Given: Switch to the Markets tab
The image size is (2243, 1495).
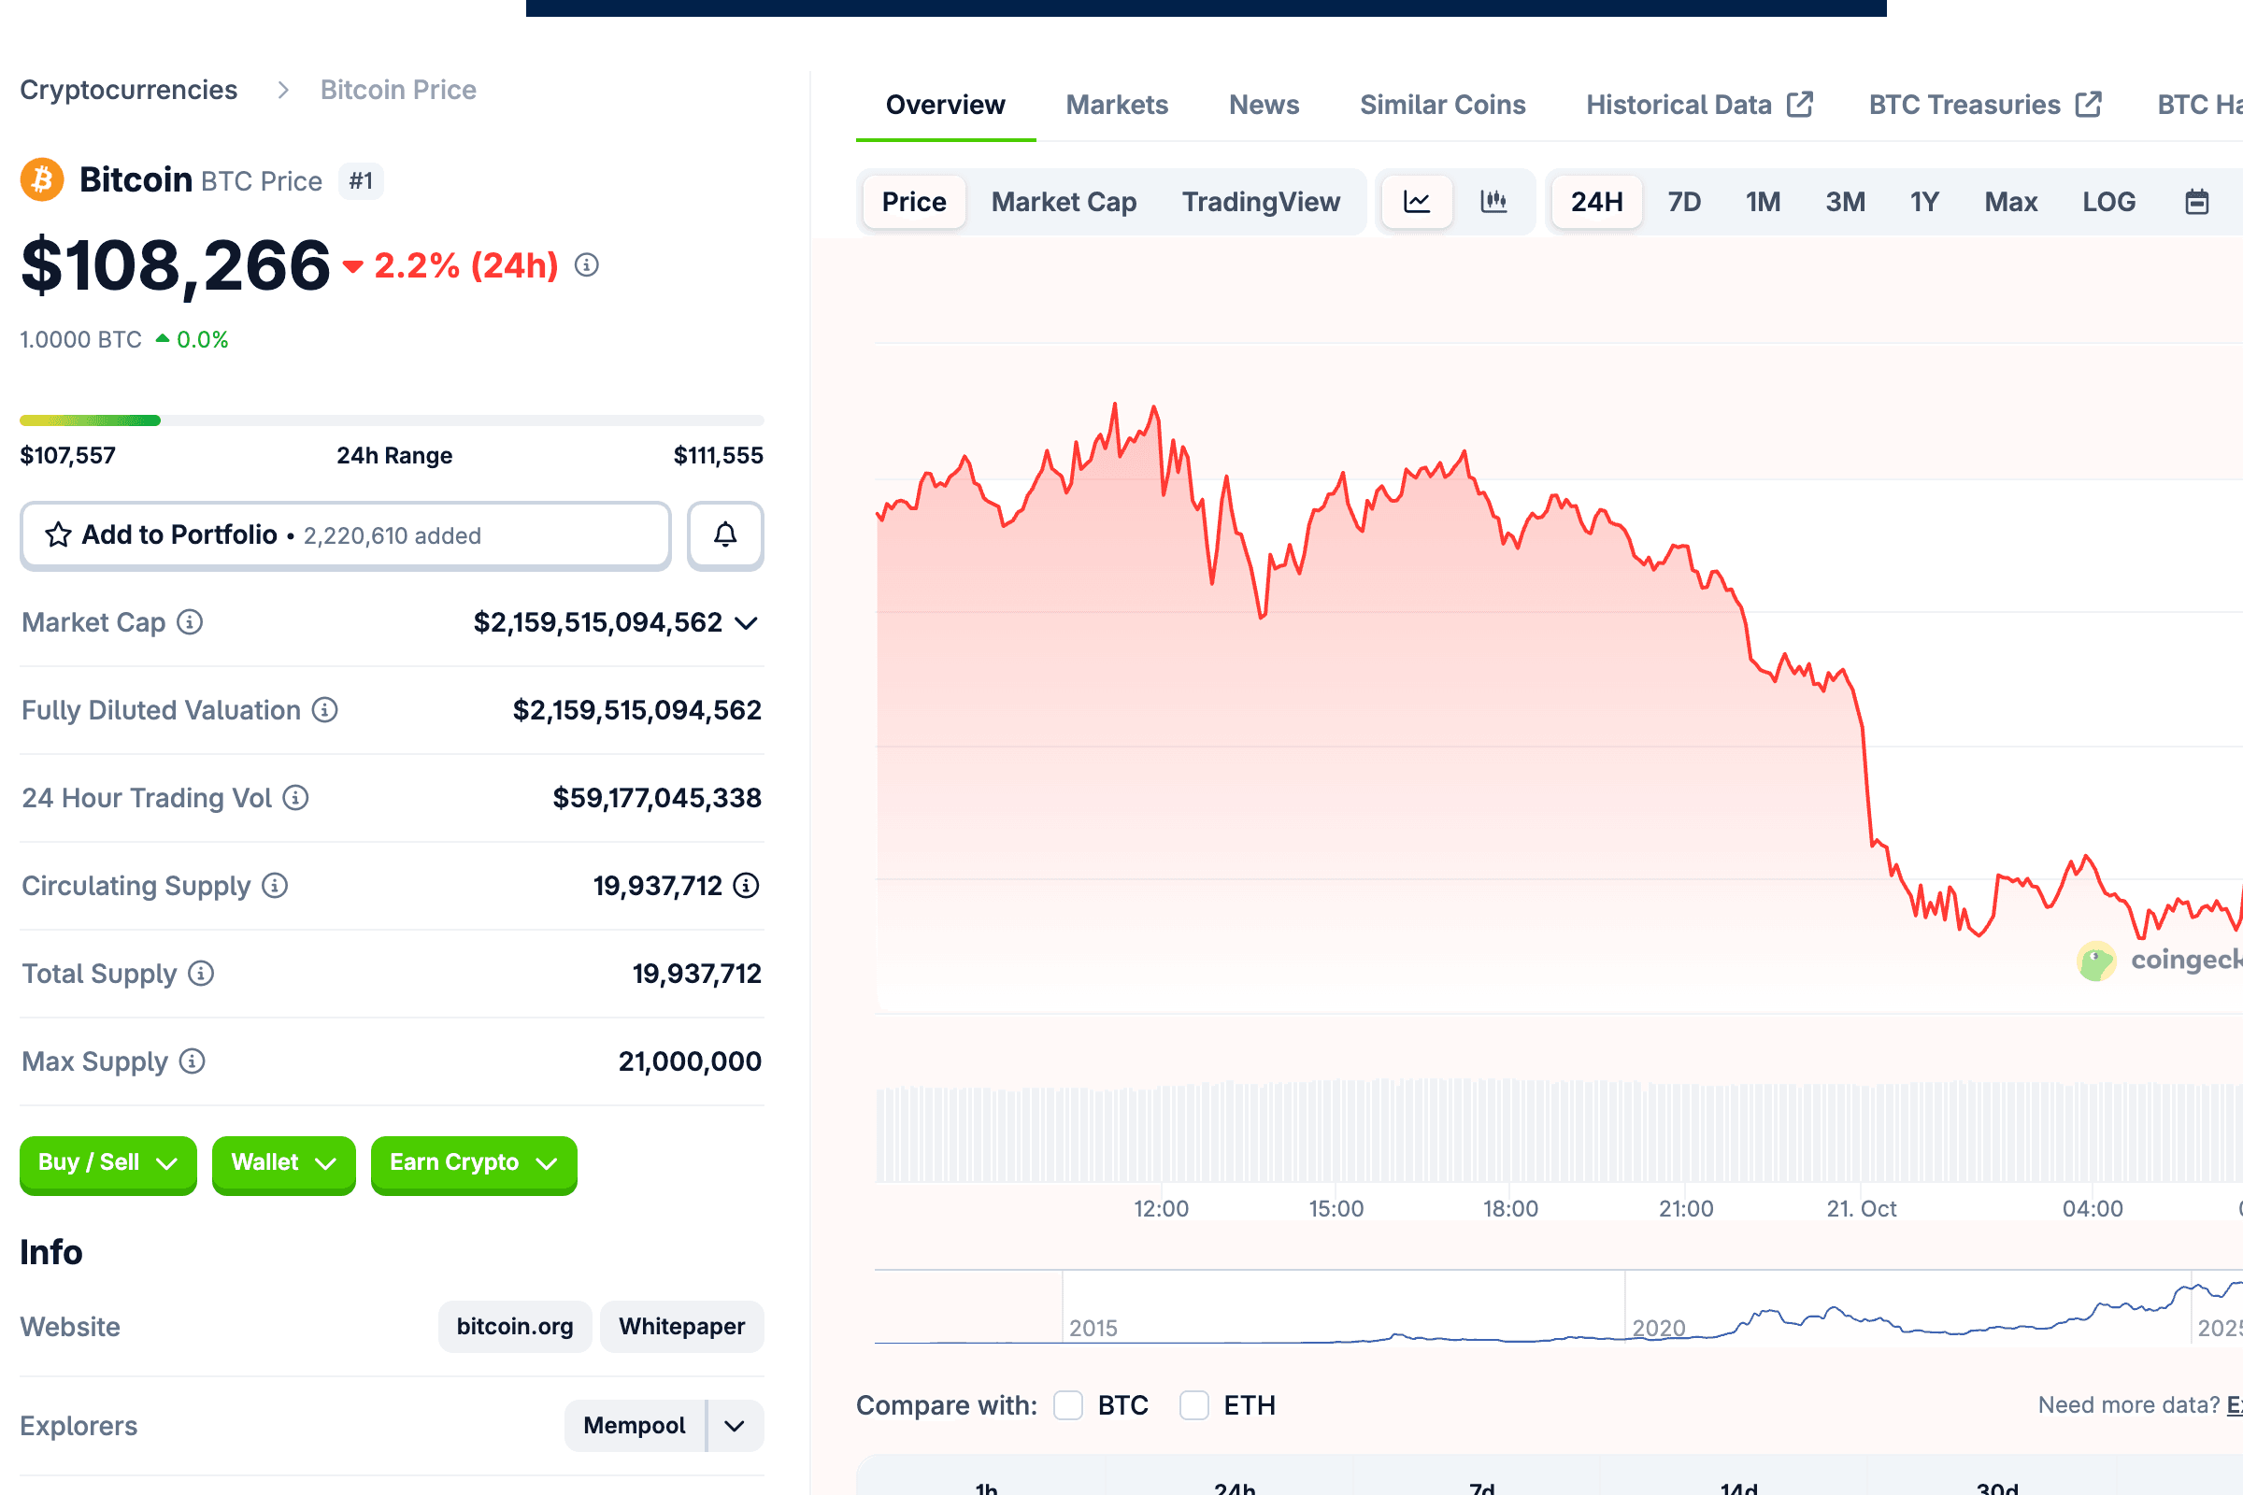Looking at the screenshot, I should [1116, 105].
